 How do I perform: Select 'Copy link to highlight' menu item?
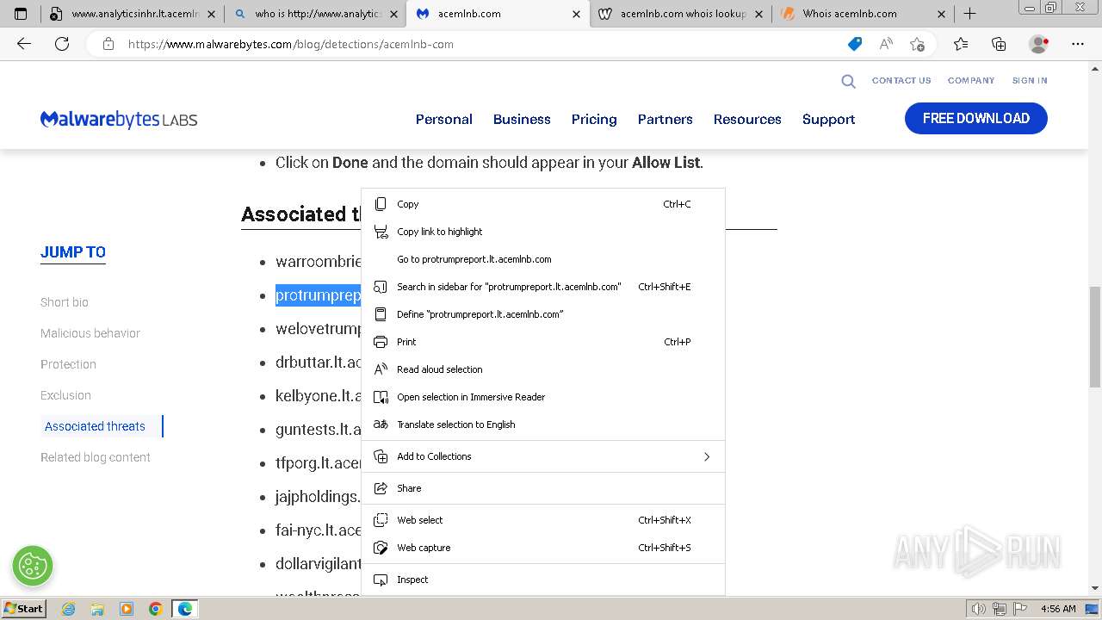click(543, 232)
